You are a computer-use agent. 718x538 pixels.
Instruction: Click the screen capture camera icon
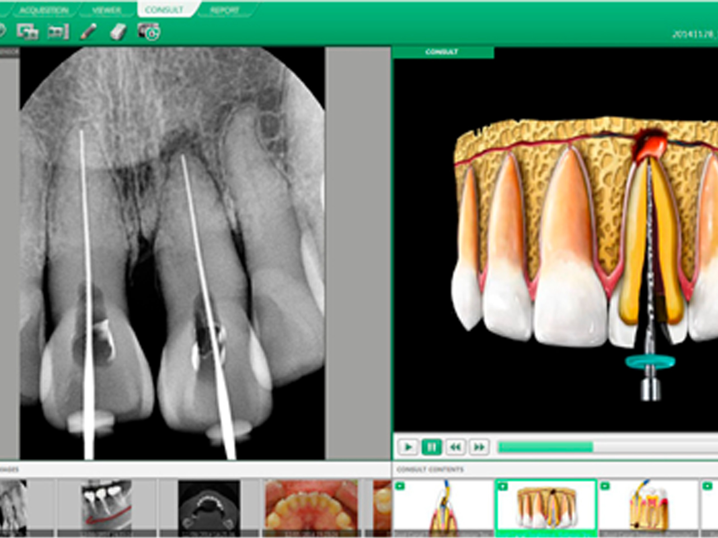point(149,31)
